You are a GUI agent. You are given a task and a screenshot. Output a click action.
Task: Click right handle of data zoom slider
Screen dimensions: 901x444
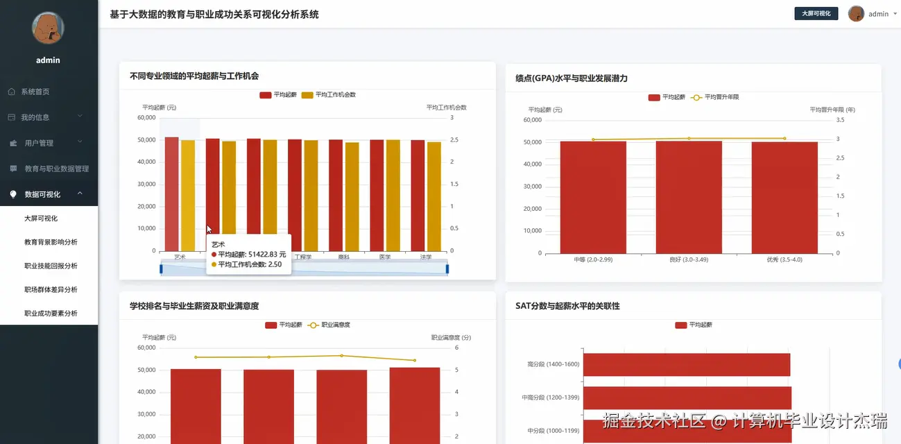(447, 268)
